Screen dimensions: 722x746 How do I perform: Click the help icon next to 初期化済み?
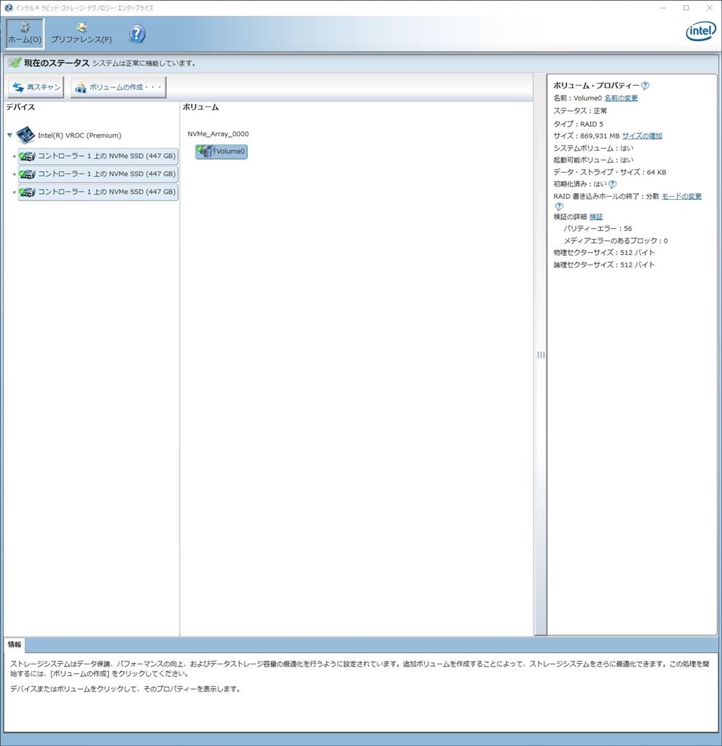pos(611,184)
